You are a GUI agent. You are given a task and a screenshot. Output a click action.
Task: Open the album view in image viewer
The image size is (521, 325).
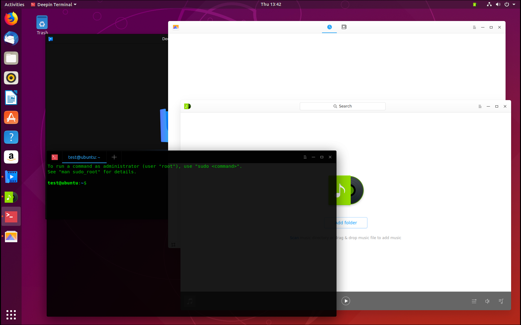coord(344,27)
